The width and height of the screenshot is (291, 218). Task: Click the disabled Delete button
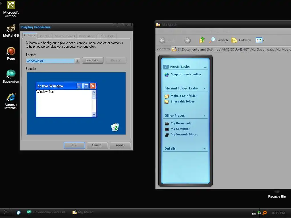point(116,60)
